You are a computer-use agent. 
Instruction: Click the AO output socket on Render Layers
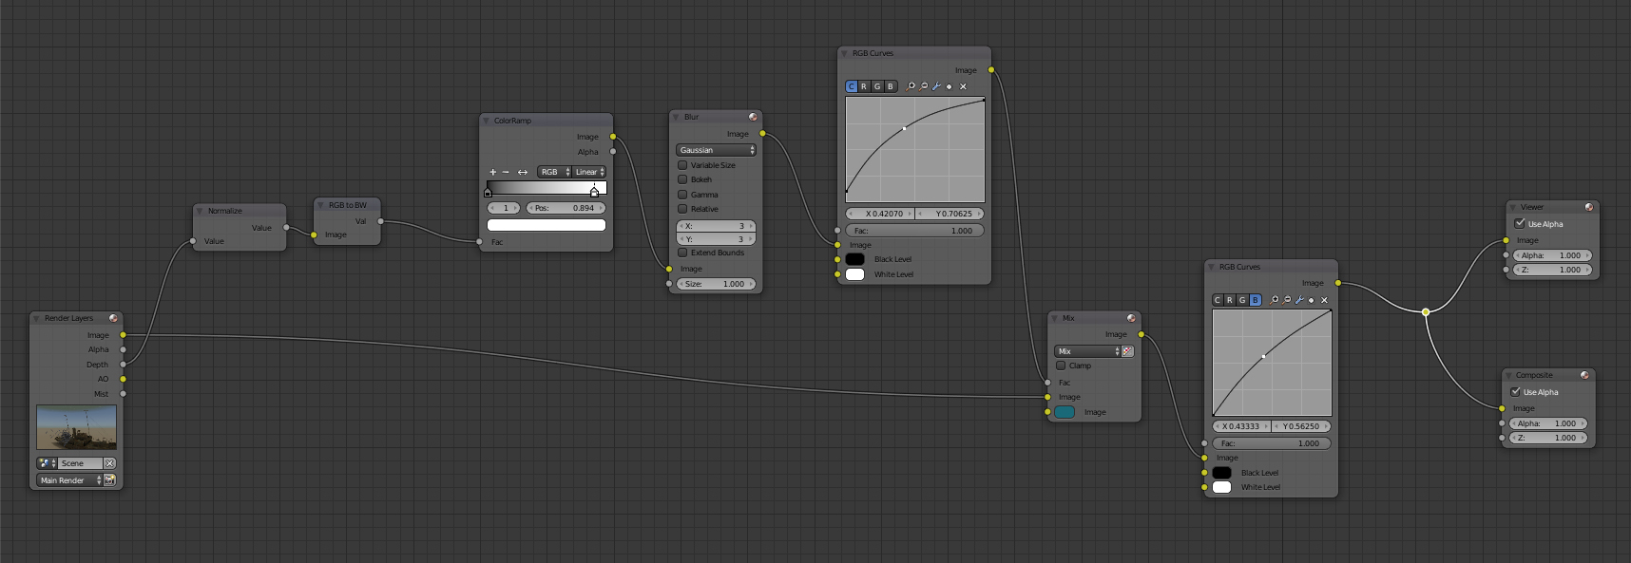[123, 379]
